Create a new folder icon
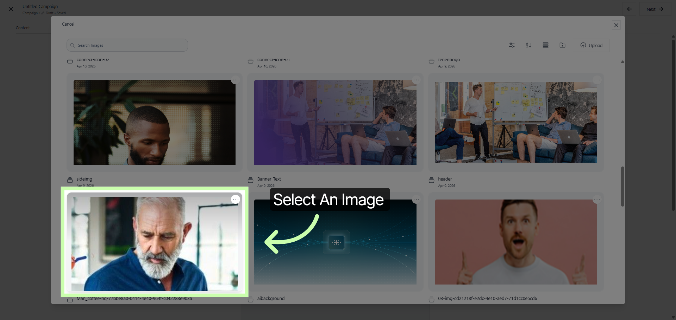The height and width of the screenshot is (320, 676). (562, 45)
